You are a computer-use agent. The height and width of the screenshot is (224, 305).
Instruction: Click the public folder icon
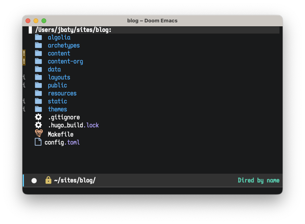[39, 85]
